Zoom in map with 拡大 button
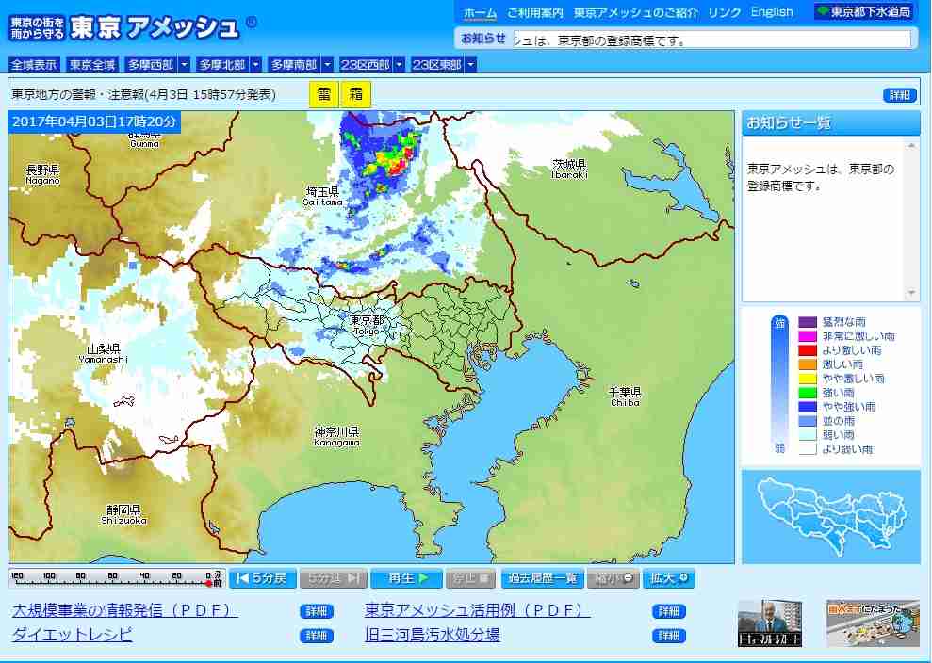 pyautogui.click(x=669, y=578)
